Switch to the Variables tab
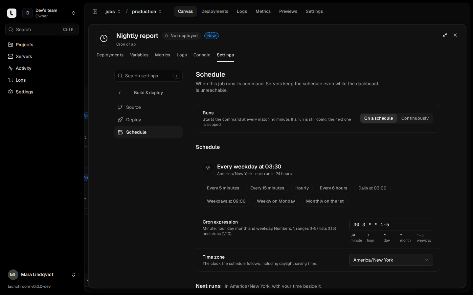The height and width of the screenshot is (295, 473). pos(139,55)
